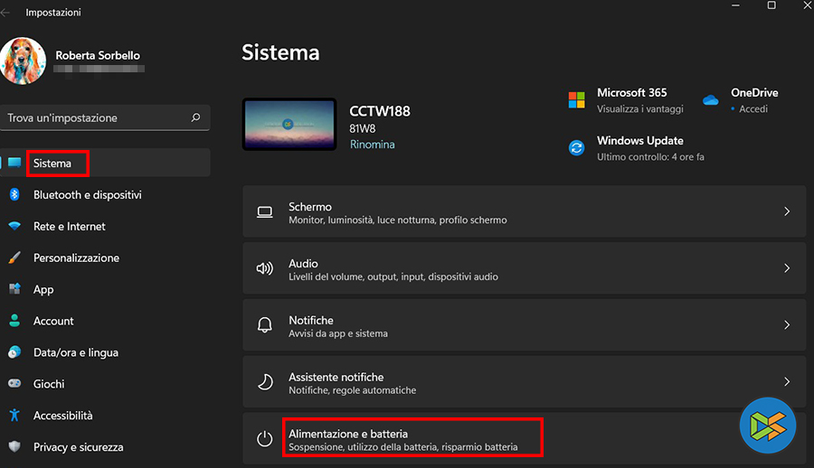
Task: Expand Schermo settings via chevron arrow
Action: [787, 212]
